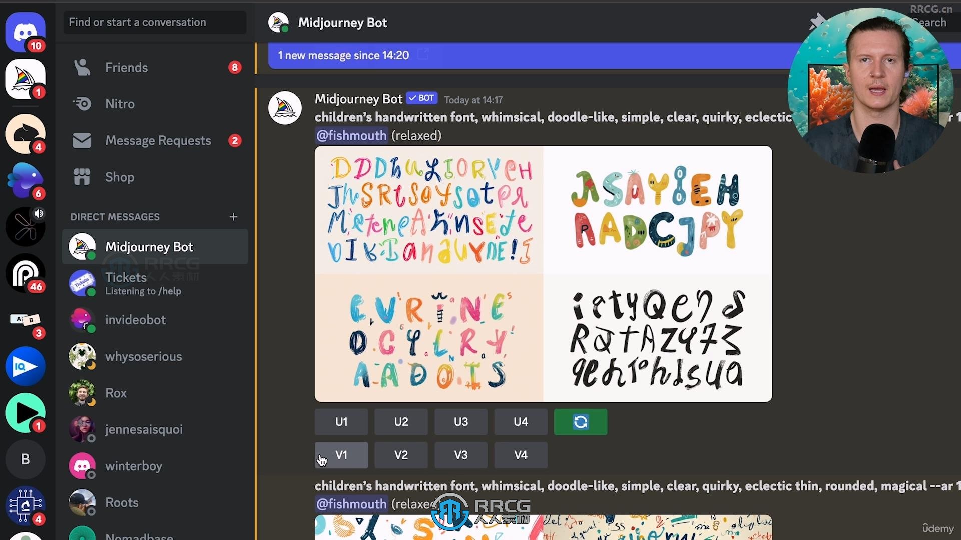The image size is (961, 540).
Task: Click the regenerate refresh icon button
Action: pyautogui.click(x=581, y=422)
